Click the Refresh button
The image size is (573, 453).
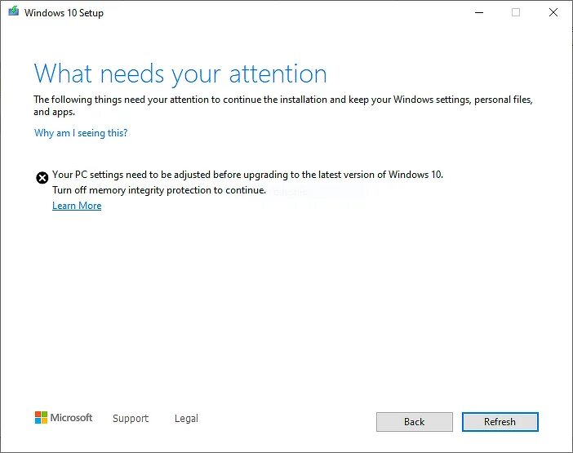[x=500, y=422]
